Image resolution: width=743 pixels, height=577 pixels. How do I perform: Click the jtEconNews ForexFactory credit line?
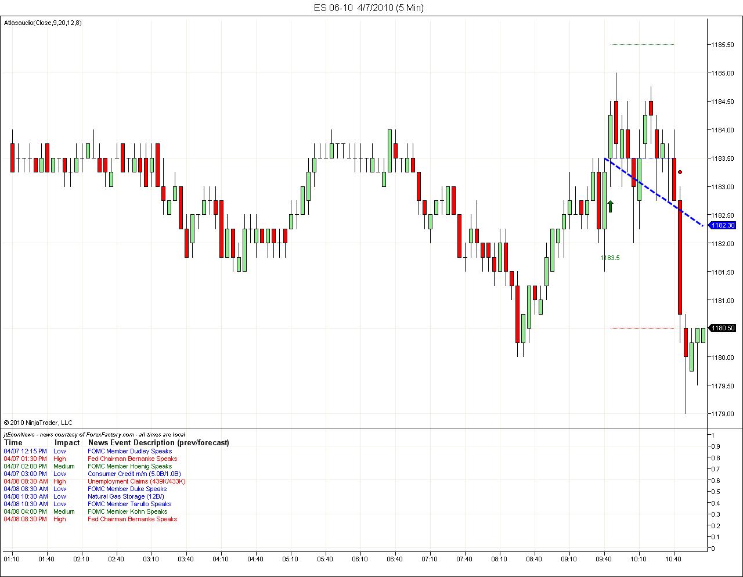(95, 434)
